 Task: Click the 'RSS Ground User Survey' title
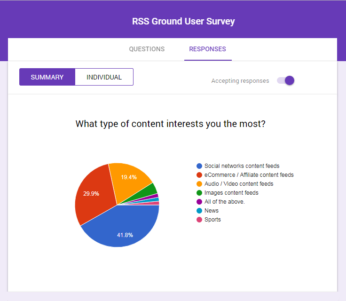[x=183, y=22]
